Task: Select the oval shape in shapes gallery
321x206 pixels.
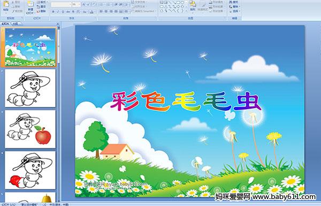Action: point(182,2)
